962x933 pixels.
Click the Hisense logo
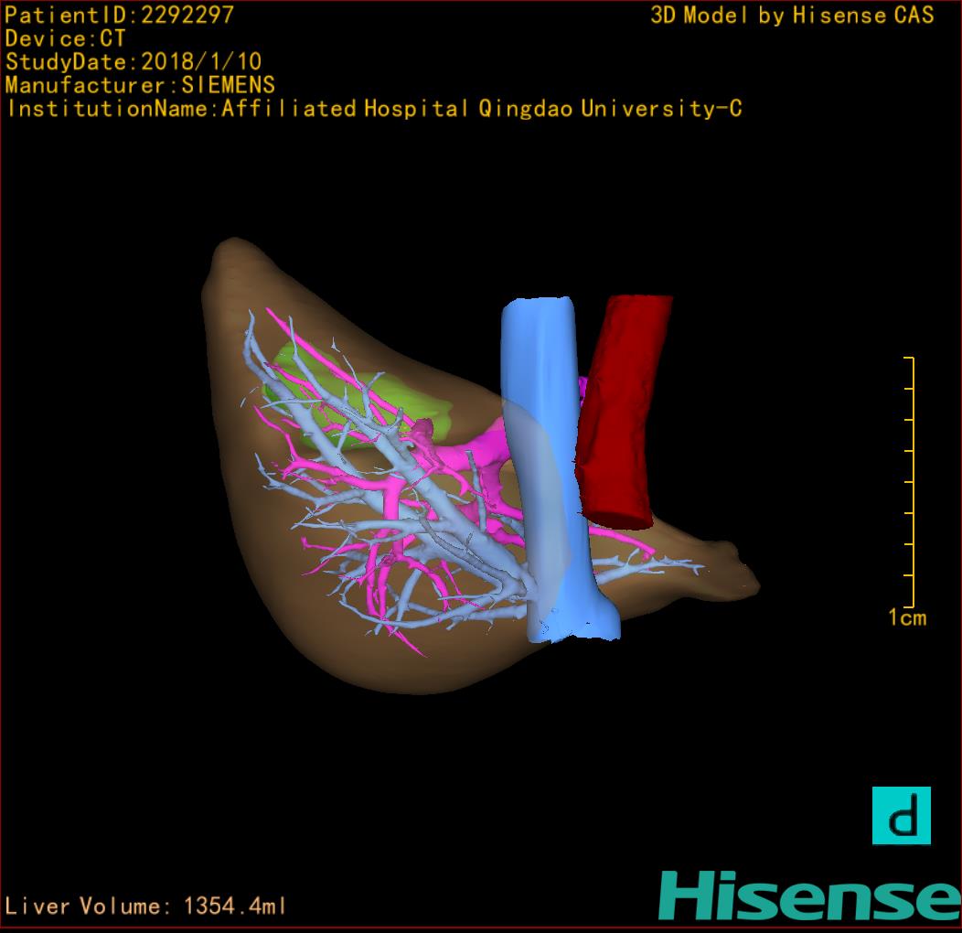click(809, 895)
